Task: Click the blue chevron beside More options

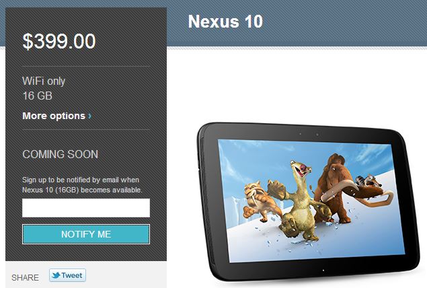Action: pyautogui.click(x=90, y=116)
